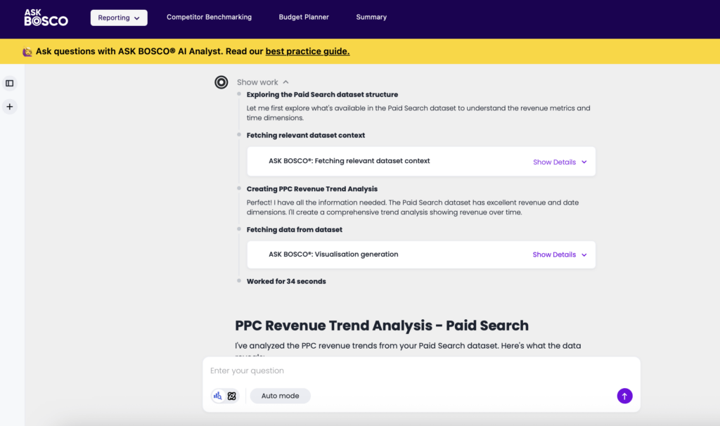The image size is (720, 426).
Task: Click the Fetching relevant dataset context card
Action: click(380, 161)
